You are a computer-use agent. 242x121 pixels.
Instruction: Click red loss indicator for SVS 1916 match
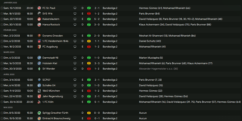coord(89,13)
